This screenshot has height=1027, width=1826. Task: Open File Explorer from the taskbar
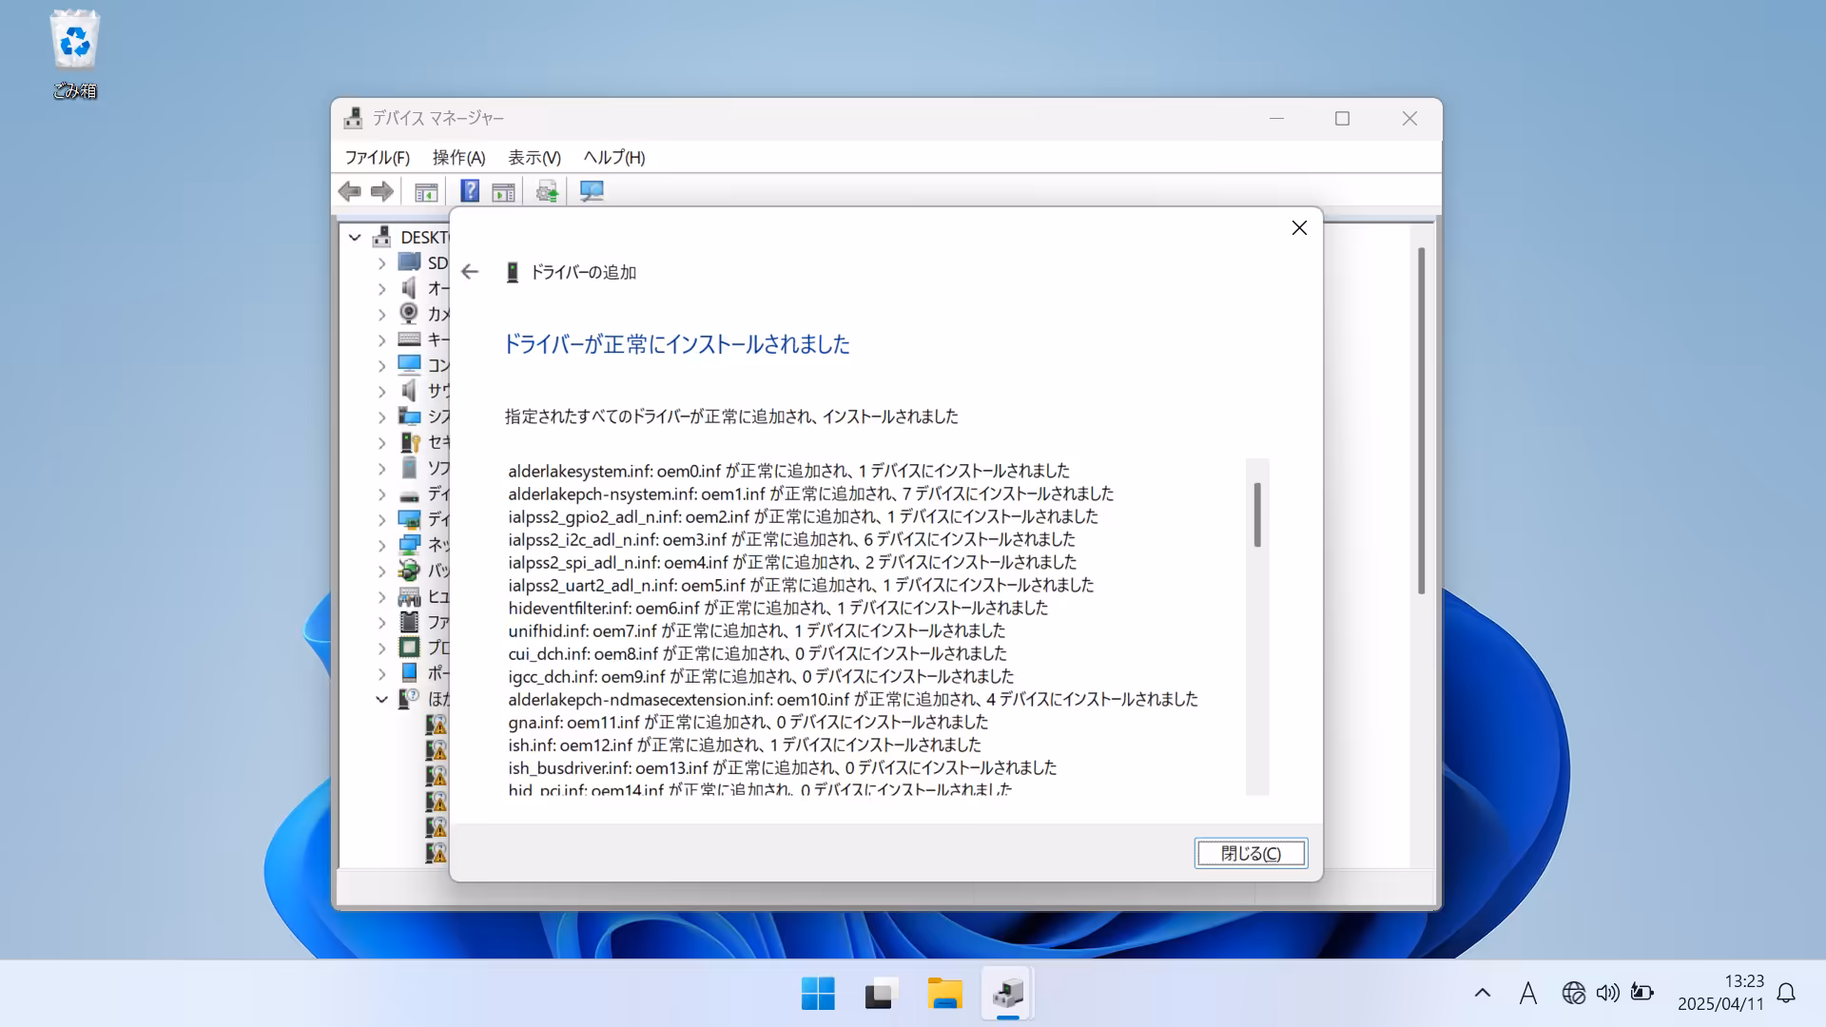click(x=944, y=994)
